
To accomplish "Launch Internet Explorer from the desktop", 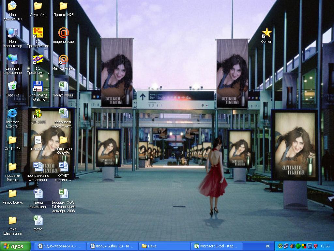I will pyautogui.click(x=12, y=113).
